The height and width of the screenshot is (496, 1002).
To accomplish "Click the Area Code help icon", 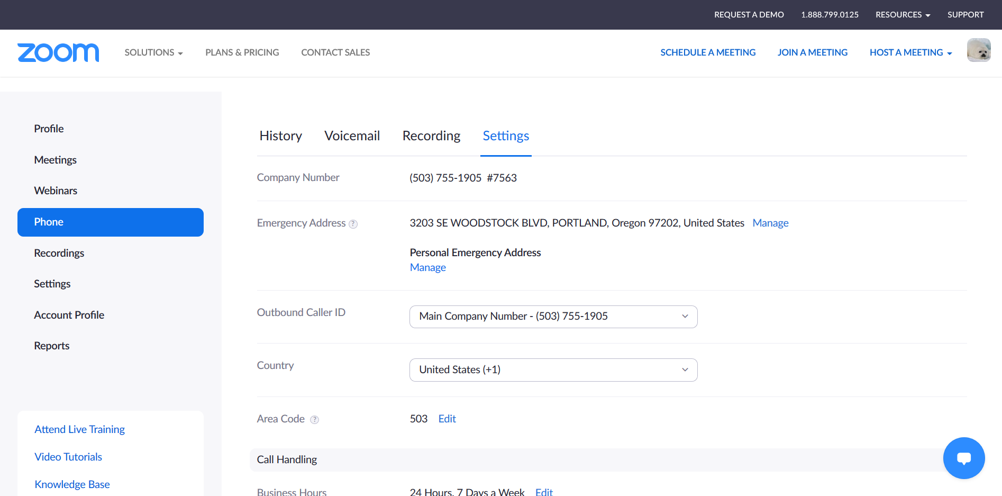I will [314, 420].
